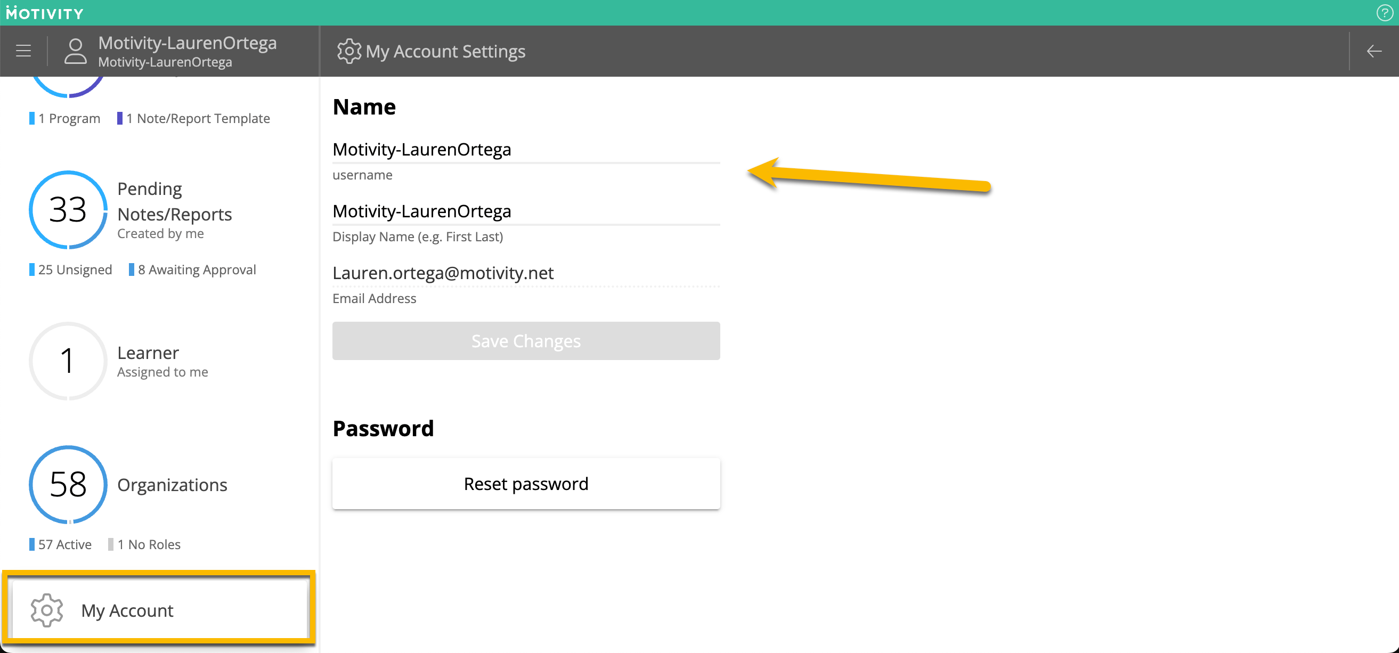Open the hamburger menu icon

(x=23, y=51)
